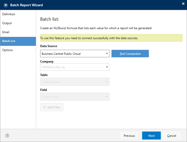Go back with the Previous button
Image resolution: width=187 pixels, height=142 pixels.
(129, 136)
